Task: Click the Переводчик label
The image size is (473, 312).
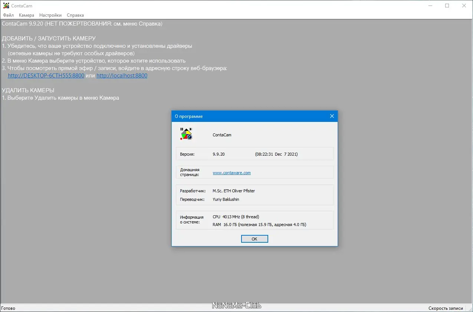Action: point(192,199)
